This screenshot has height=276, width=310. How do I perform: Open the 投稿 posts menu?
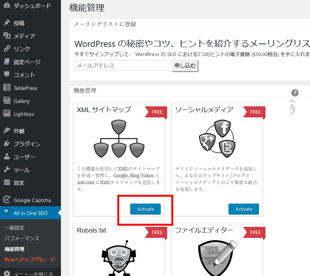(x=19, y=23)
